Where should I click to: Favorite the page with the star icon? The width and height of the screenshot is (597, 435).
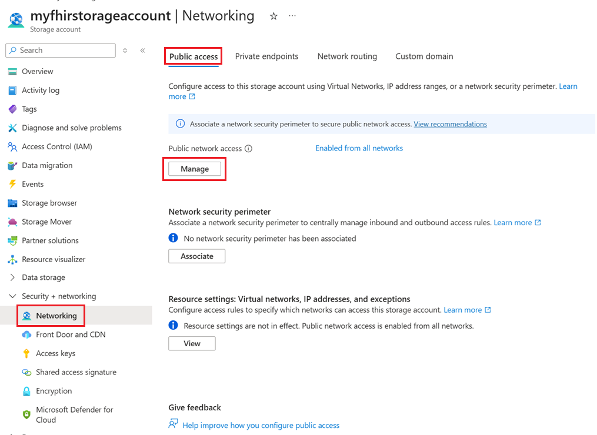click(x=274, y=16)
